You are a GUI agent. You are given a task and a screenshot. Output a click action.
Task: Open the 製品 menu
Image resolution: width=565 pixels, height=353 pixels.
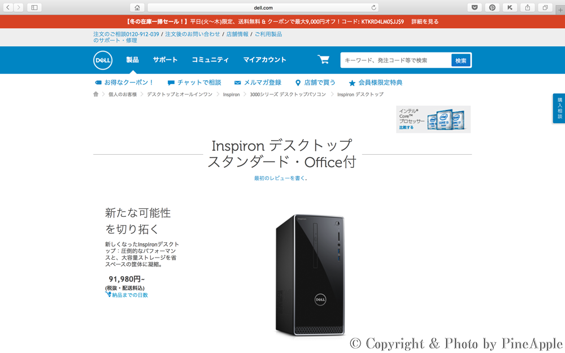132,60
